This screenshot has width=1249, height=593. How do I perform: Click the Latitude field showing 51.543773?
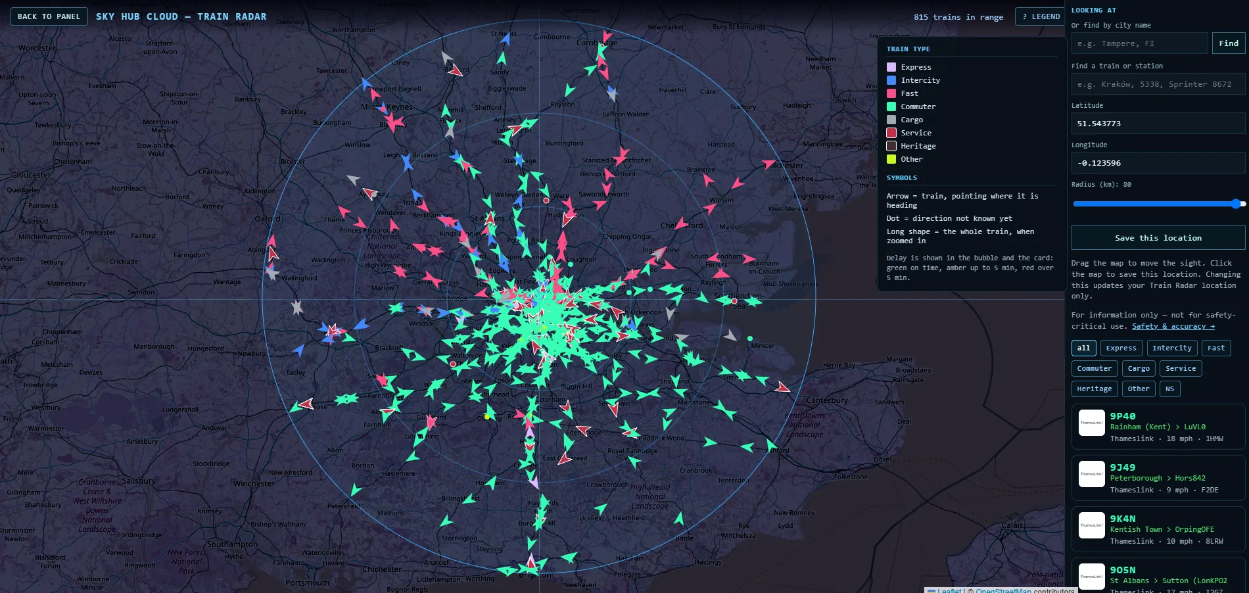tap(1158, 124)
